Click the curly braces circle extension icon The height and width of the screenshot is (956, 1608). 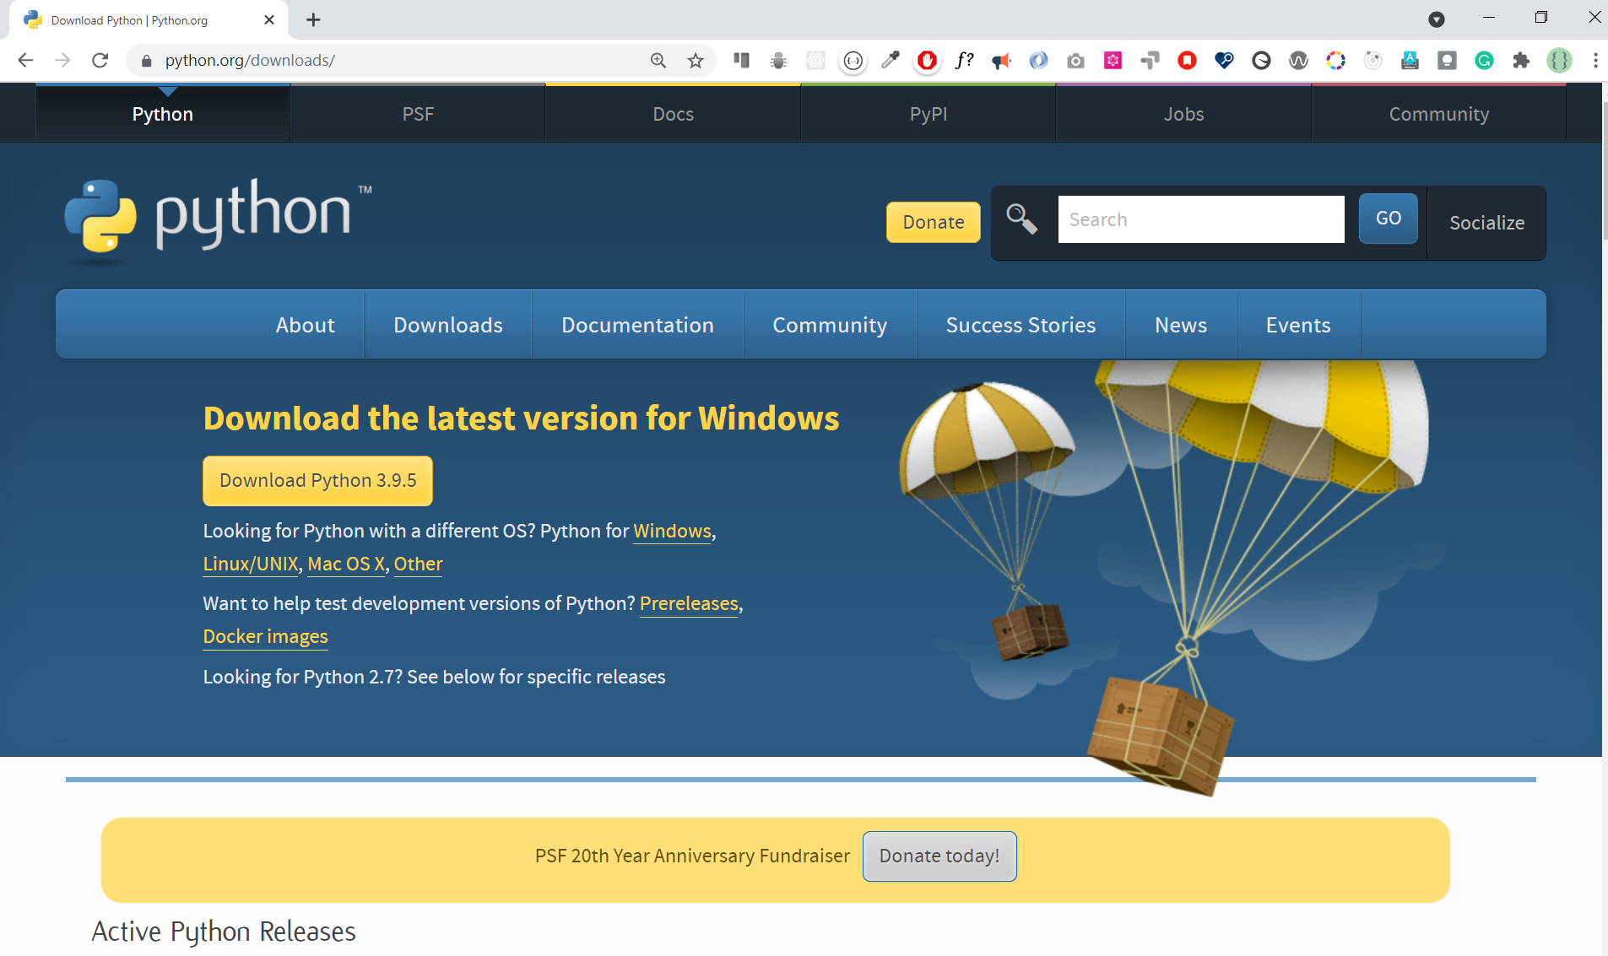[853, 60]
